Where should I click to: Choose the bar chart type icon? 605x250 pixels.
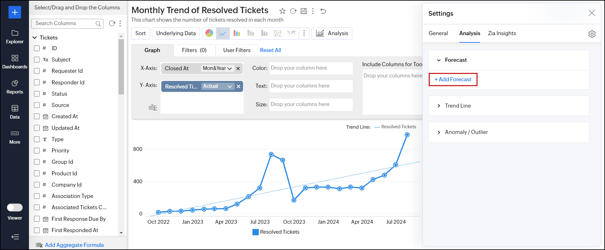(x=237, y=33)
